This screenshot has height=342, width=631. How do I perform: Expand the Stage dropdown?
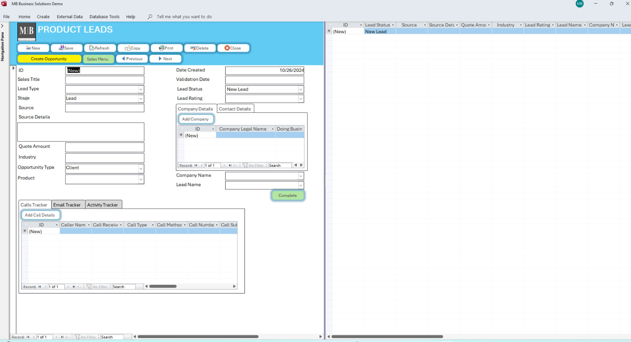click(141, 99)
